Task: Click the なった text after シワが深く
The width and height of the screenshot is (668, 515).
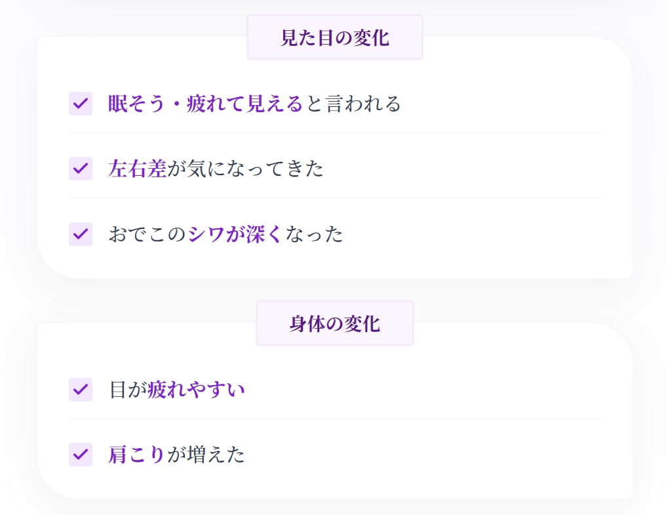Action: (x=314, y=234)
